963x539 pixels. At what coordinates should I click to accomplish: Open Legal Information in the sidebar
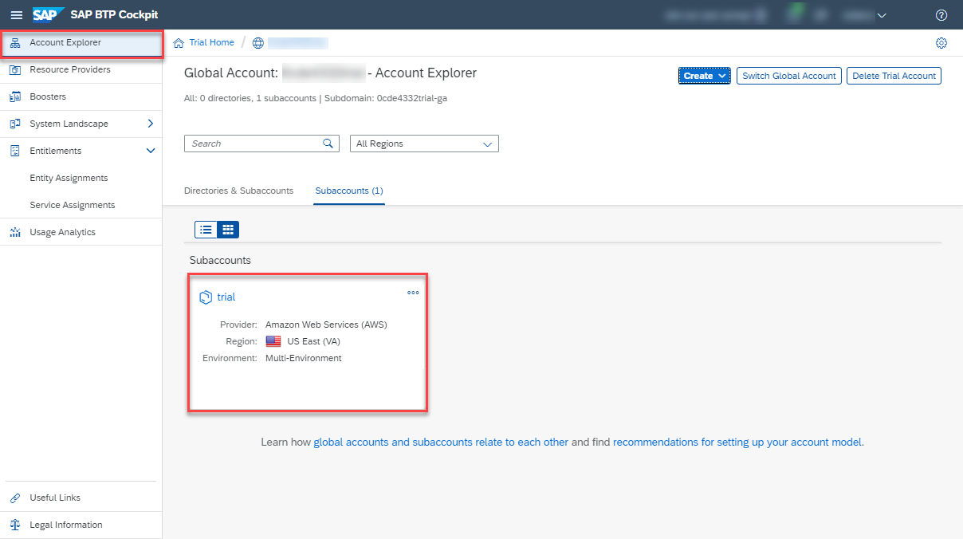coord(81,525)
